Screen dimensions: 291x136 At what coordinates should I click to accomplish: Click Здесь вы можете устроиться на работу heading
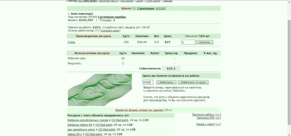pyautogui.click(x=171, y=76)
